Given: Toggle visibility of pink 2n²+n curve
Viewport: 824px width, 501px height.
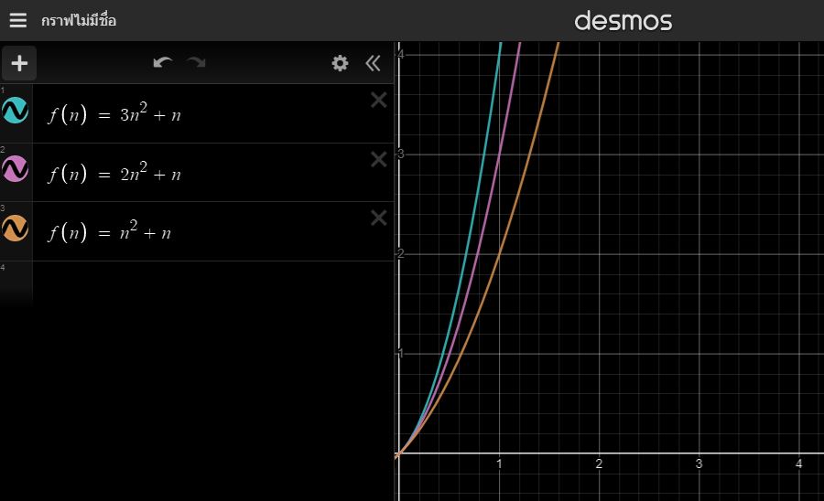Looking at the screenshot, I should [16, 170].
